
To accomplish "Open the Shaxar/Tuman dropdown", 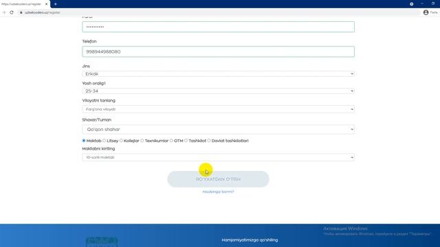I will click(x=218, y=130).
